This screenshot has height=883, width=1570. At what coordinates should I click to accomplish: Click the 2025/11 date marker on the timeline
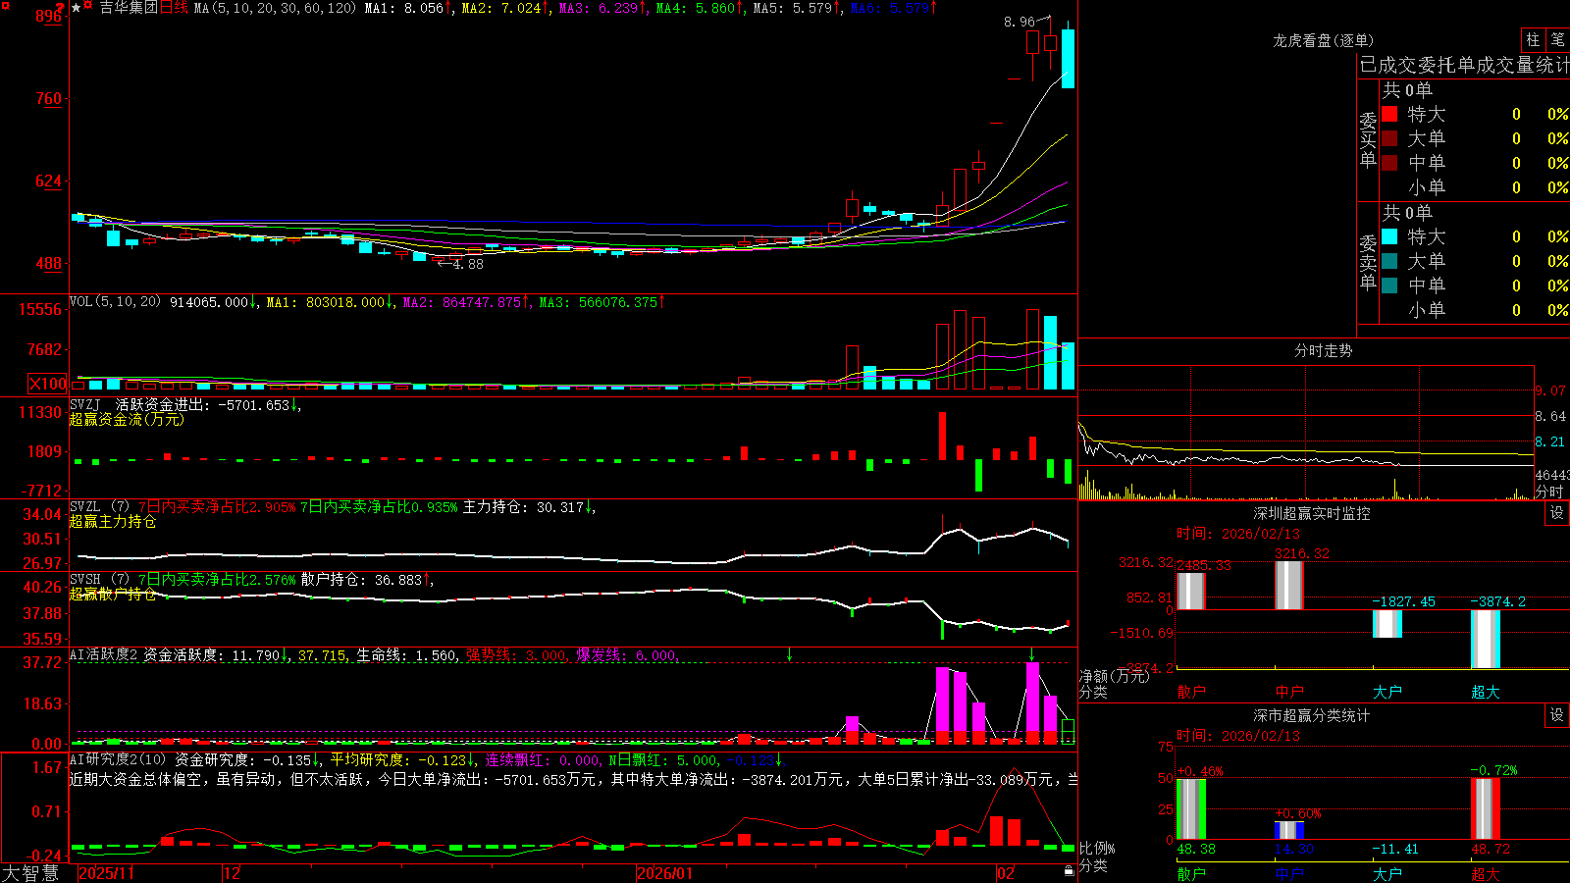click(107, 873)
